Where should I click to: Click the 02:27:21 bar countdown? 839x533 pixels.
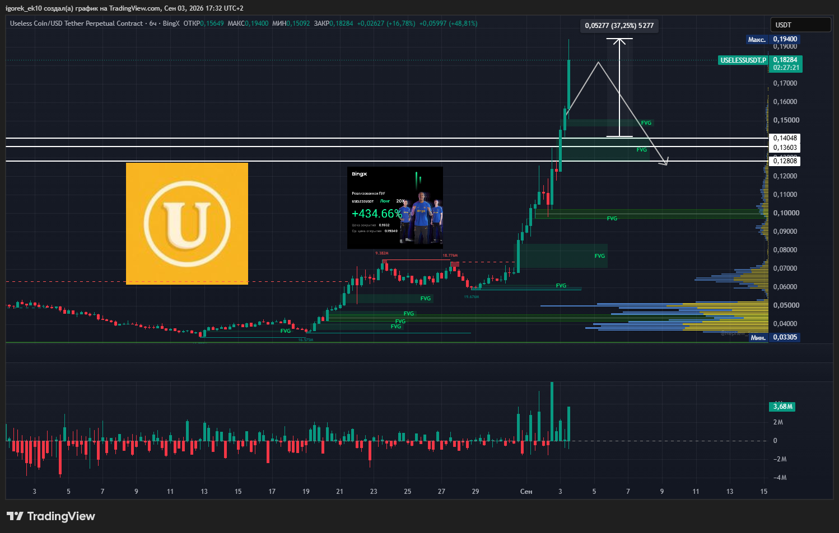point(786,68)
